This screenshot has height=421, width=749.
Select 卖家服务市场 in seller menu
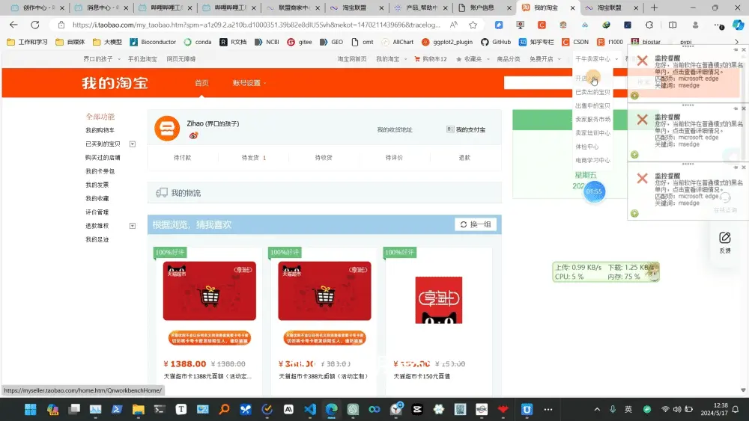592,119
